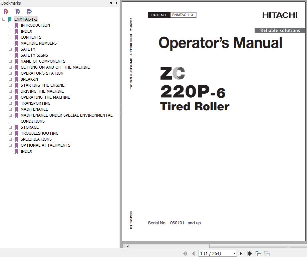307x257 pixels.
Task: Go to first page button
Action: tap(185, 253)
